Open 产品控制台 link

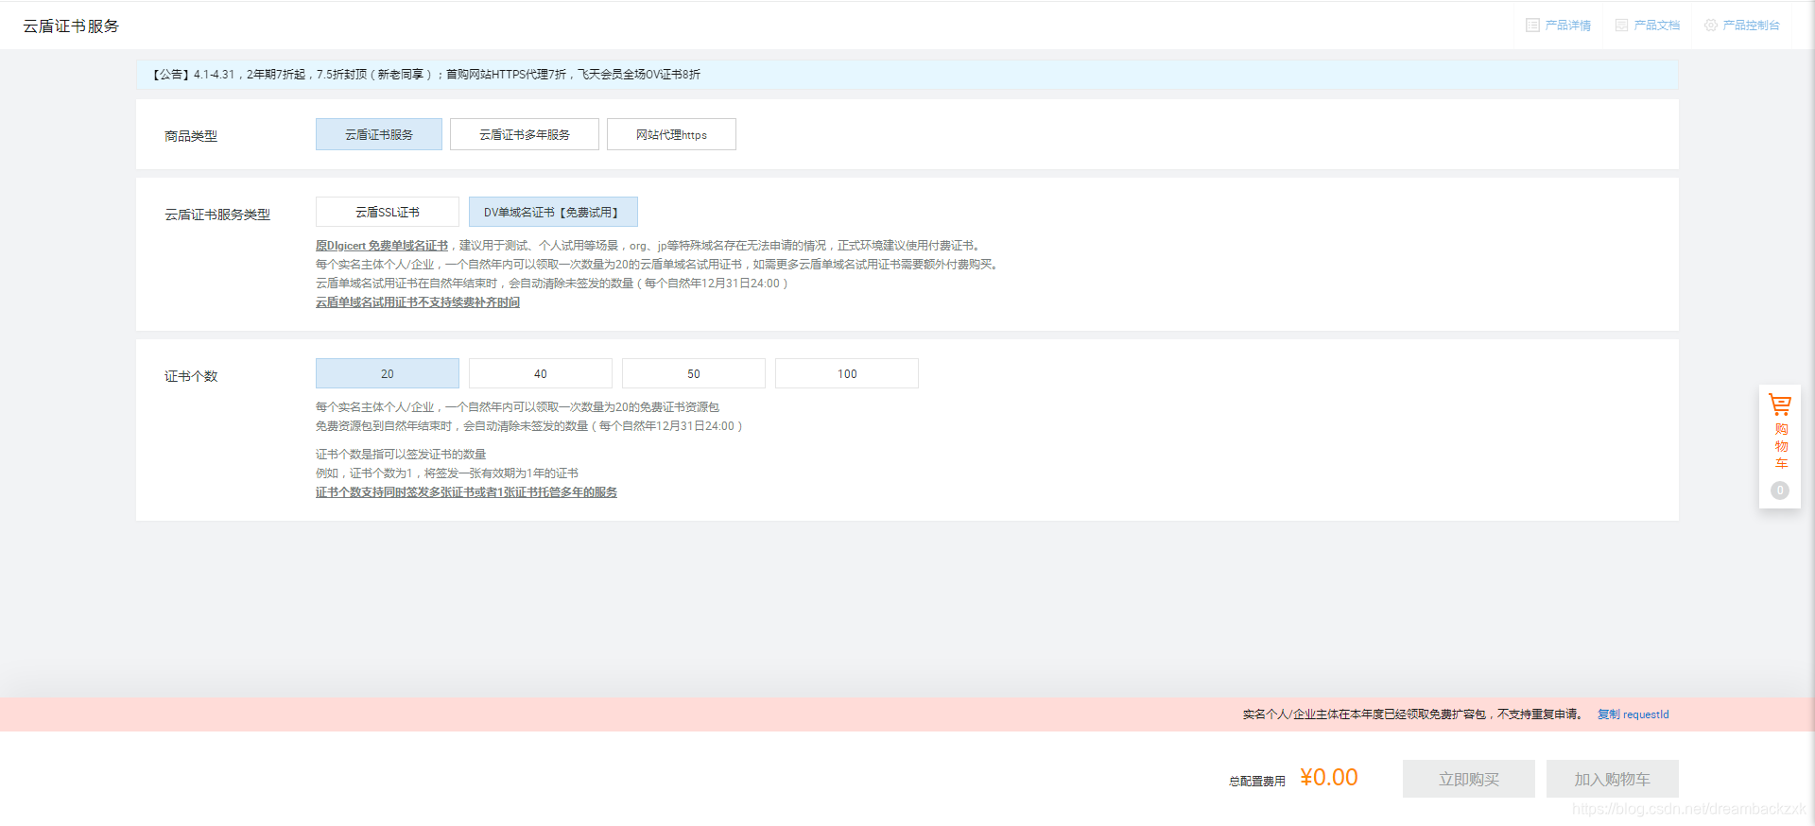(x=1751, y=26)
